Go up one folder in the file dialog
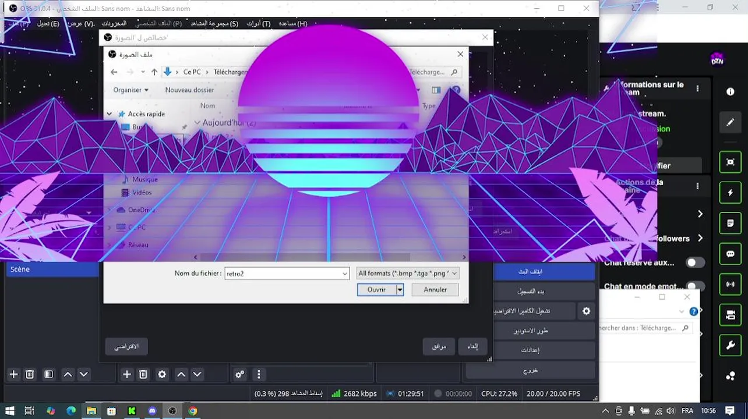 [154, 72]
